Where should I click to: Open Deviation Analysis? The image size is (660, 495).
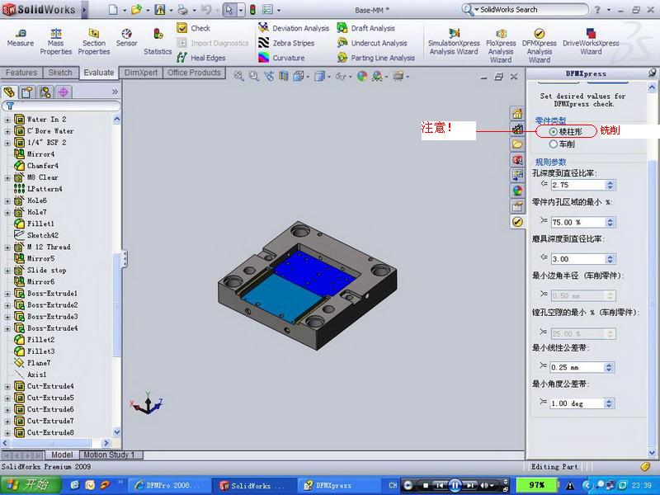tap(294, 28)
